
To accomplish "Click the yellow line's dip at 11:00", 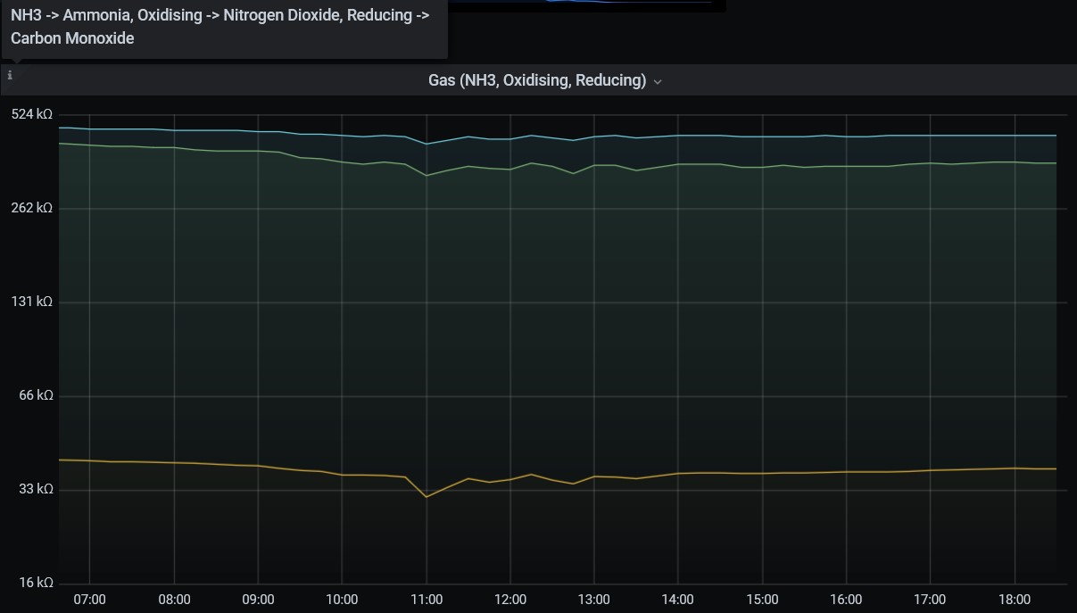I will [427, 496].
